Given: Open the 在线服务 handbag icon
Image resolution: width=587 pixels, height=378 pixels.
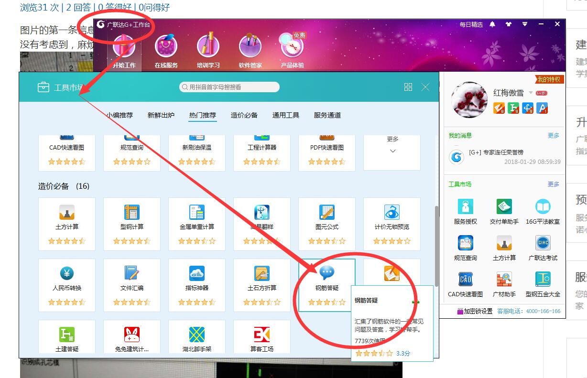Looking at the screenshot, I should click(166, 47).
